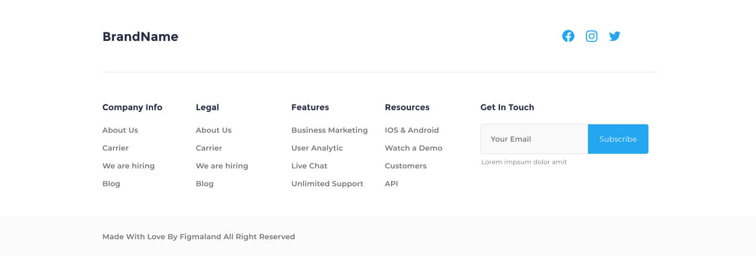Go to the Customers link
Image resolution: width=756 pixels, height=256 pixels.
(406, 166)
